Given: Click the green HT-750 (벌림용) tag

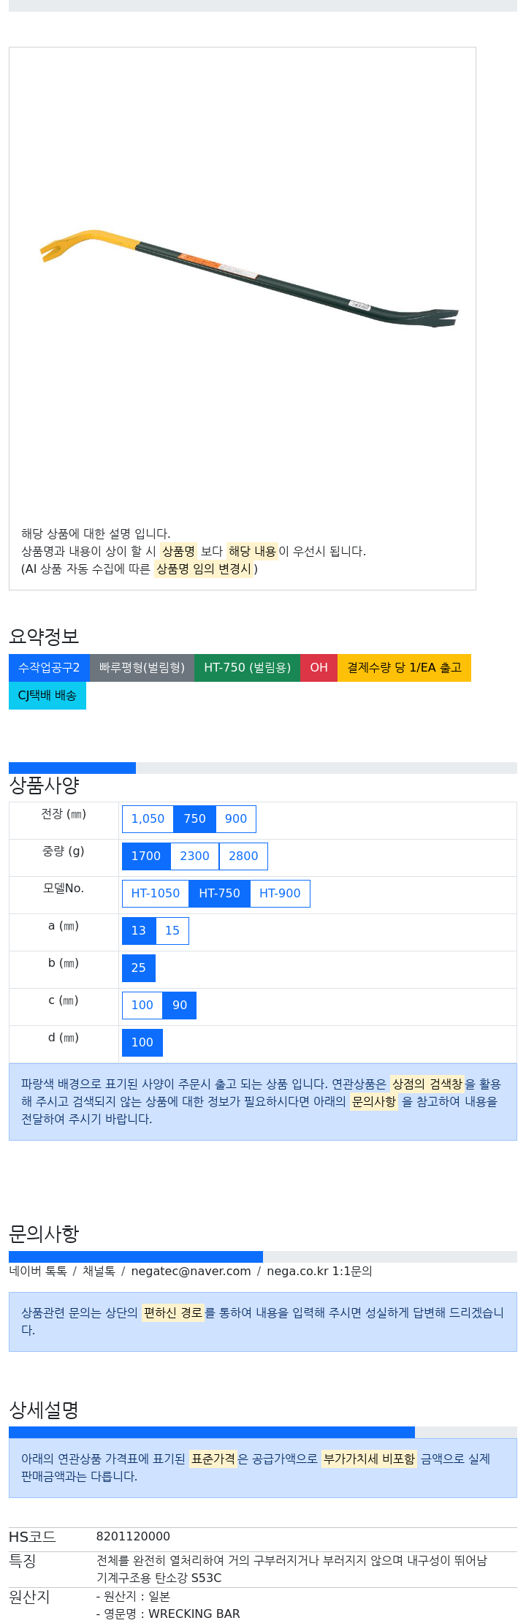Looking at the screenshot, I should tap(247, 668).
